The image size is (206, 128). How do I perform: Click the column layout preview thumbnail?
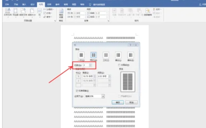(x=128, y=82)
